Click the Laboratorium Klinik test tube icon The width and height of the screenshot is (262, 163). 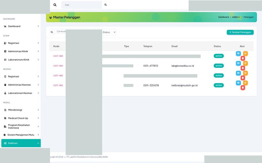(5, 60)
